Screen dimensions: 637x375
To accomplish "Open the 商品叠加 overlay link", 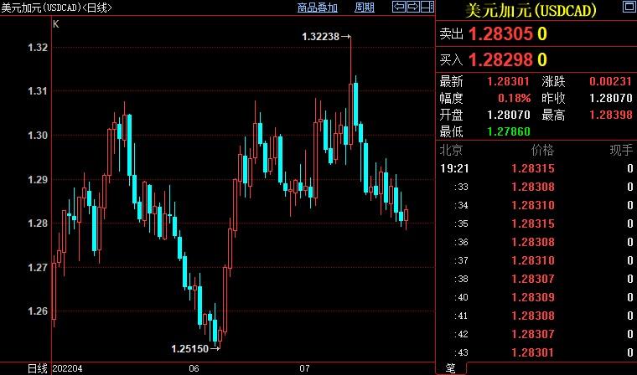I will click(318, 8).
